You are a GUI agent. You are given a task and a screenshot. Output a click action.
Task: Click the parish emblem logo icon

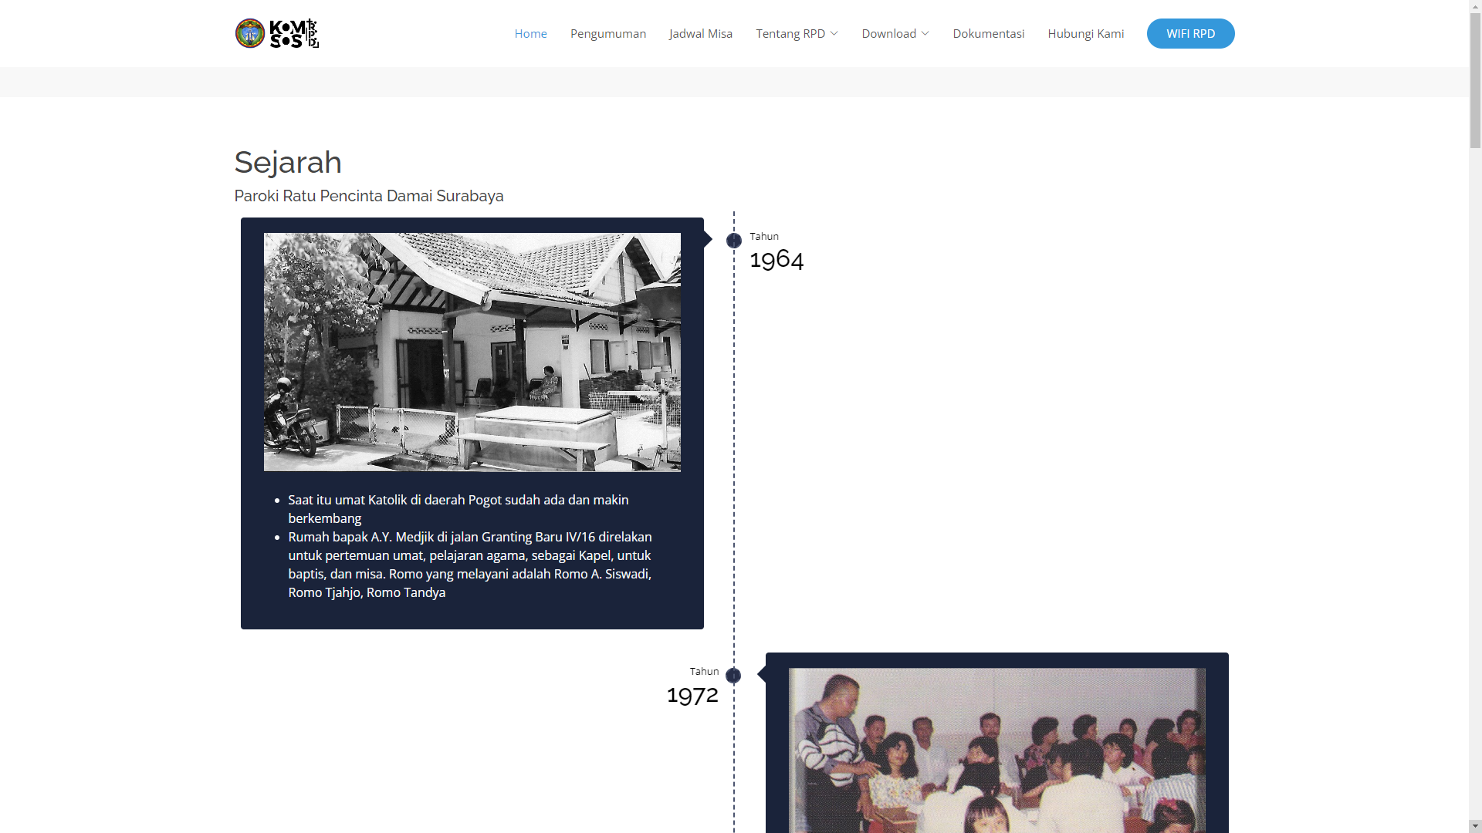point(250,33)
